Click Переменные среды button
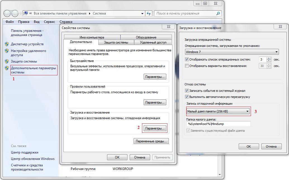 [x=151, y=141]
